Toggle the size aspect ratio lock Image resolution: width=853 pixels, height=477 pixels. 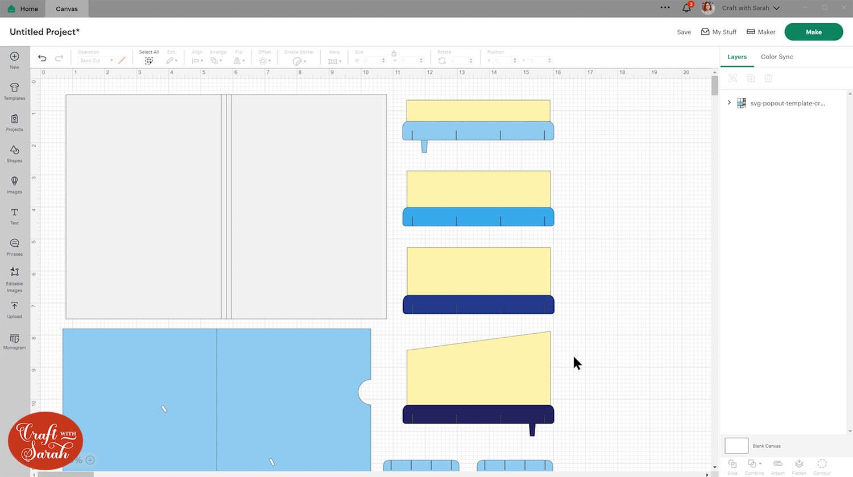tap(394, 53)
